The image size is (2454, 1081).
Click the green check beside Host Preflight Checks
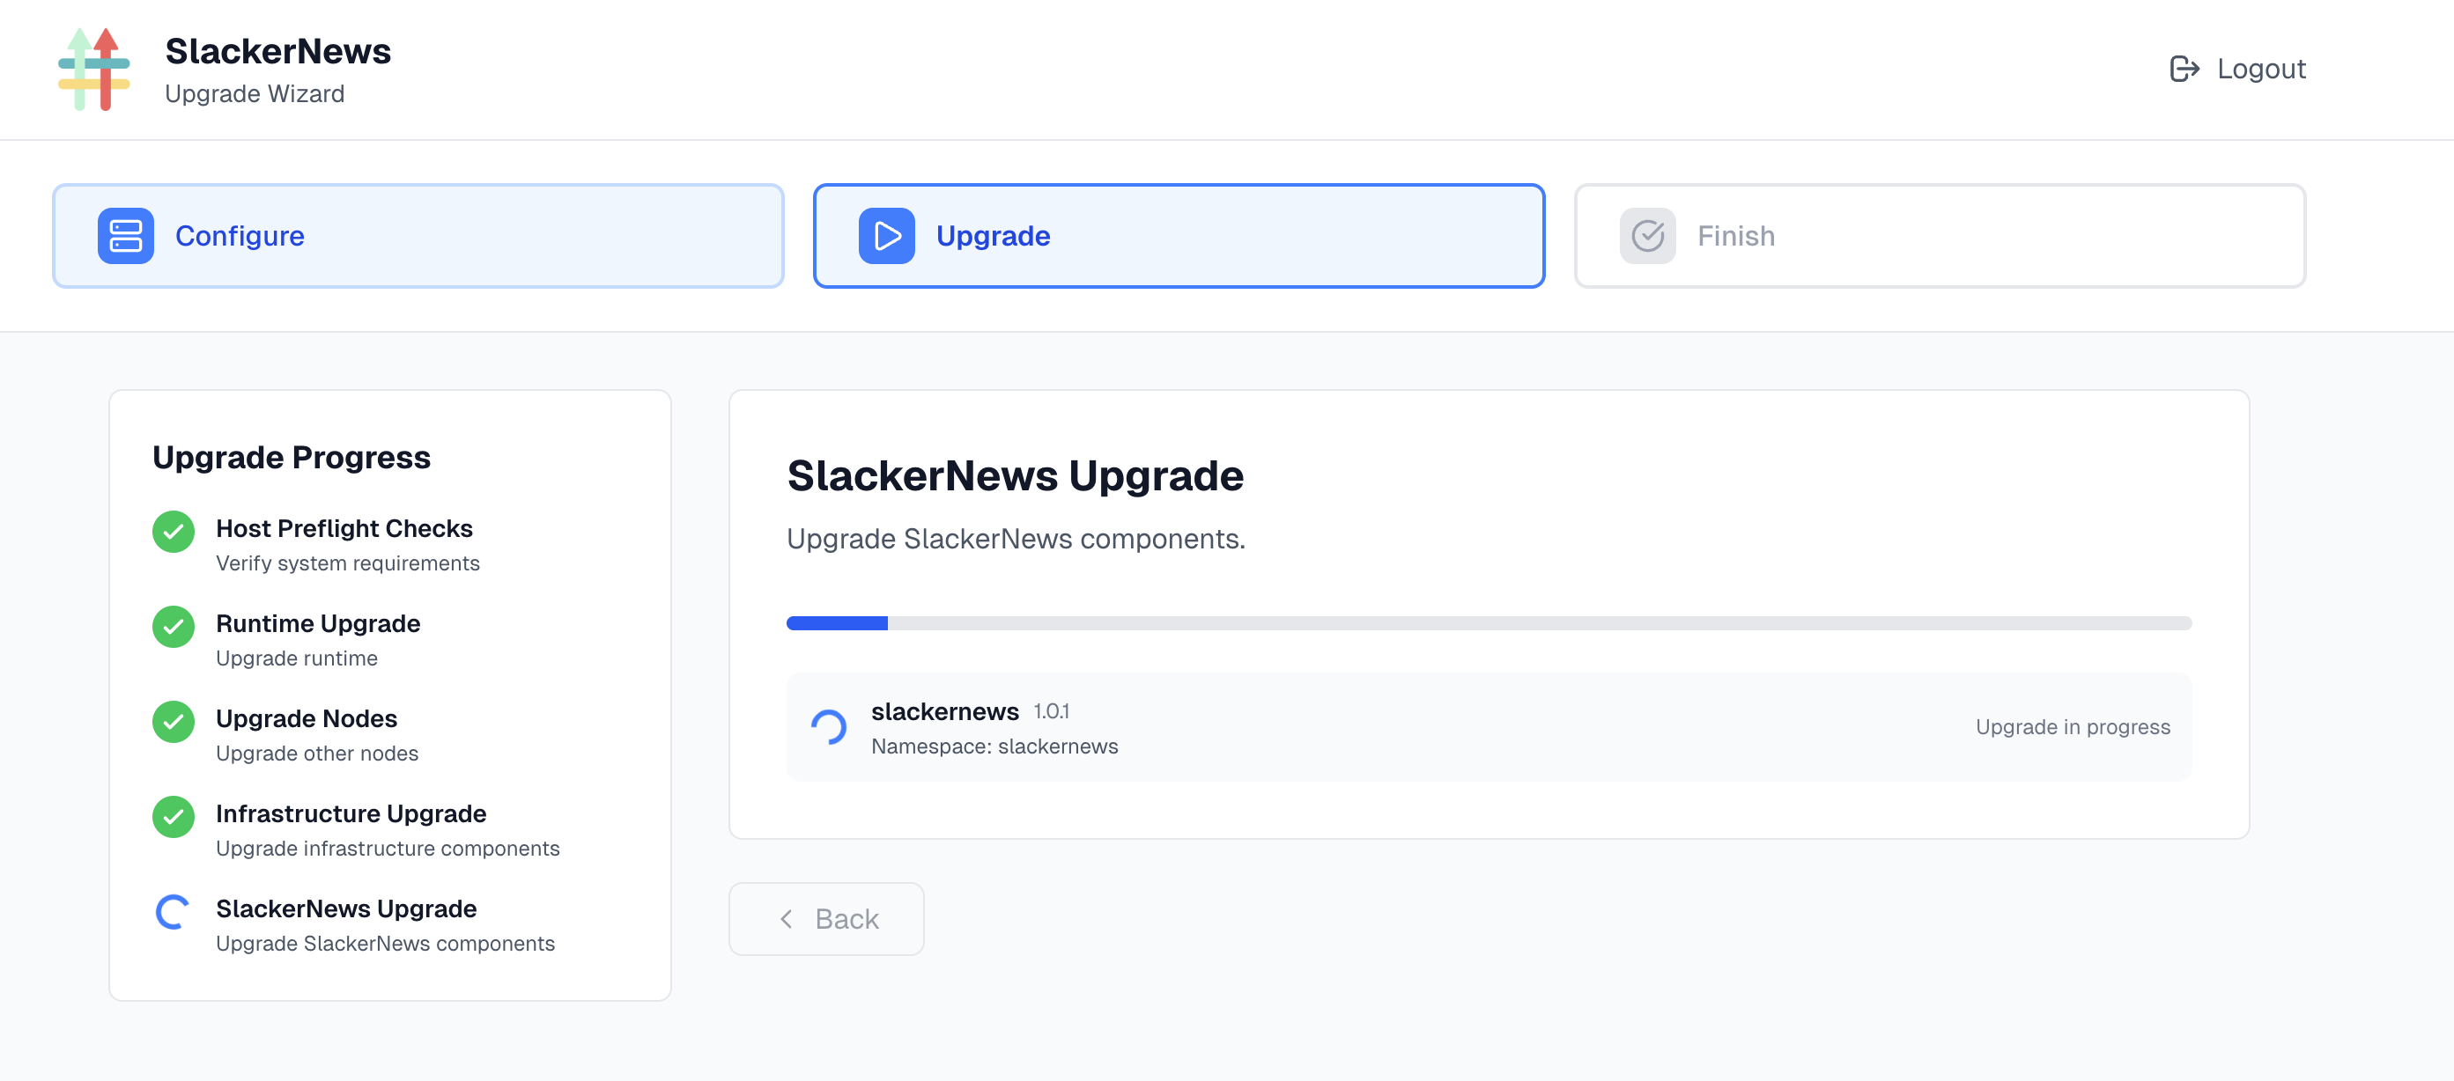coord(173,532)
